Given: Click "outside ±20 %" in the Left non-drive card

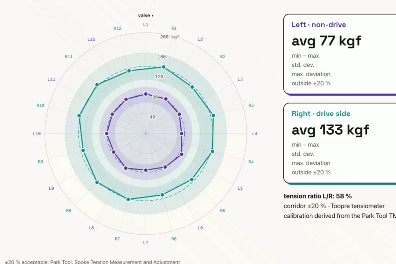Looking at the screenshot, I should 311,83.
